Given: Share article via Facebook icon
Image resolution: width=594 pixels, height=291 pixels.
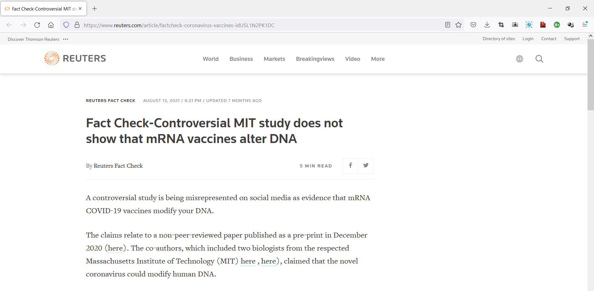Looking at the screenshot, I should pyautogui.click(x=351, y=166).
